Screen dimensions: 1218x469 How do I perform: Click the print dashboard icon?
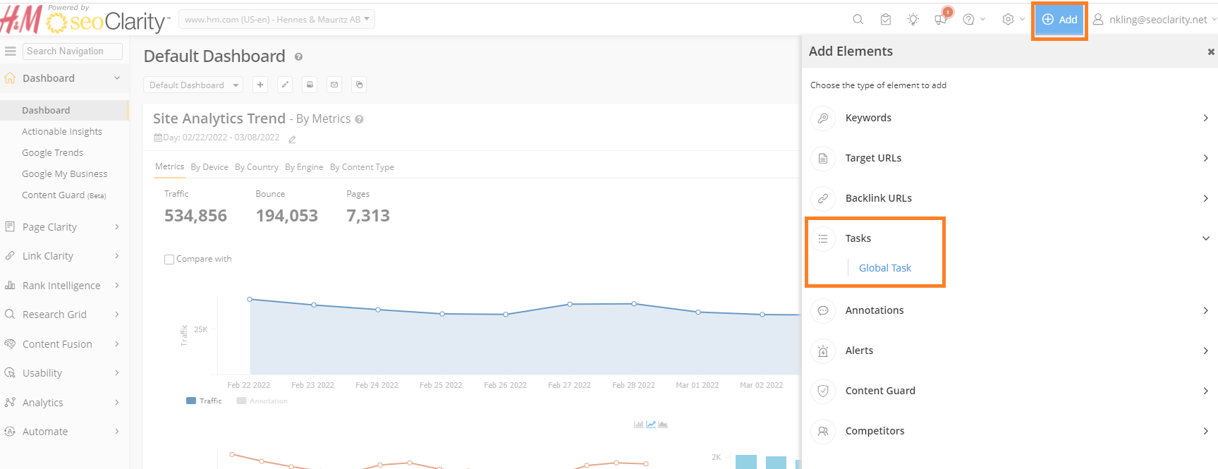pos(310,85)
